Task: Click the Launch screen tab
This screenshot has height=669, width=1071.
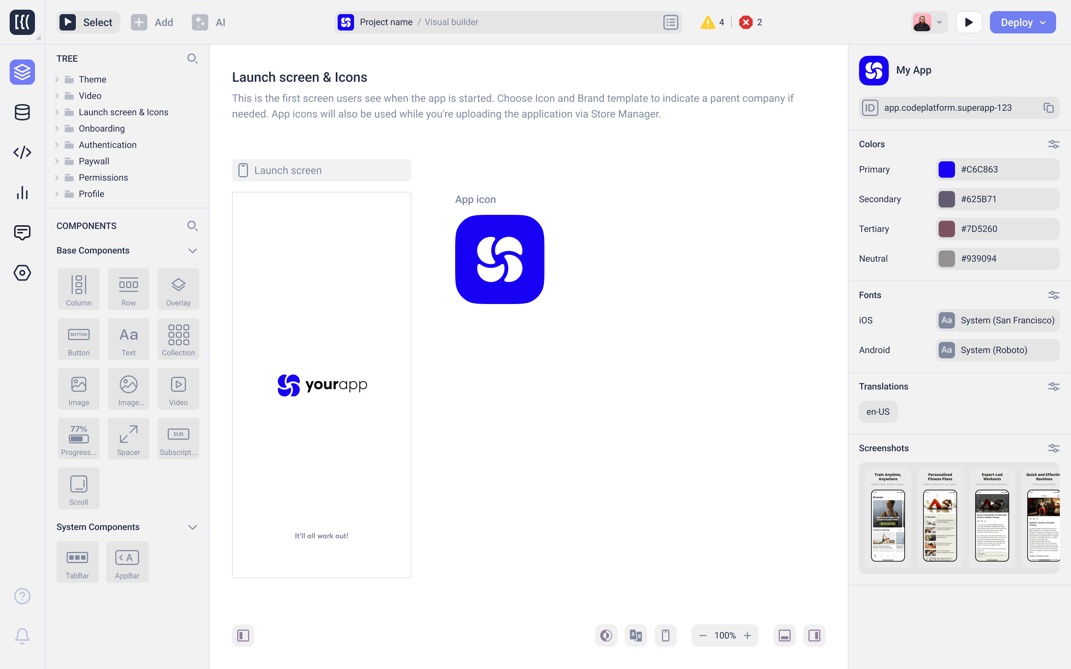Action: pos(322,170)
